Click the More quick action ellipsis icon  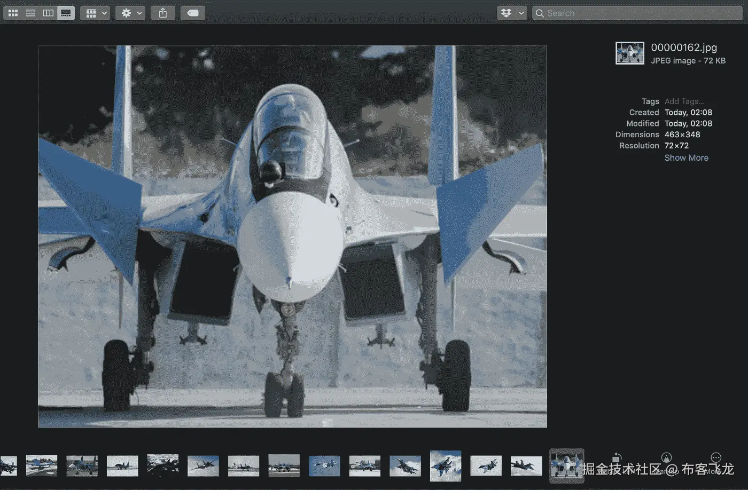point(716,457)
